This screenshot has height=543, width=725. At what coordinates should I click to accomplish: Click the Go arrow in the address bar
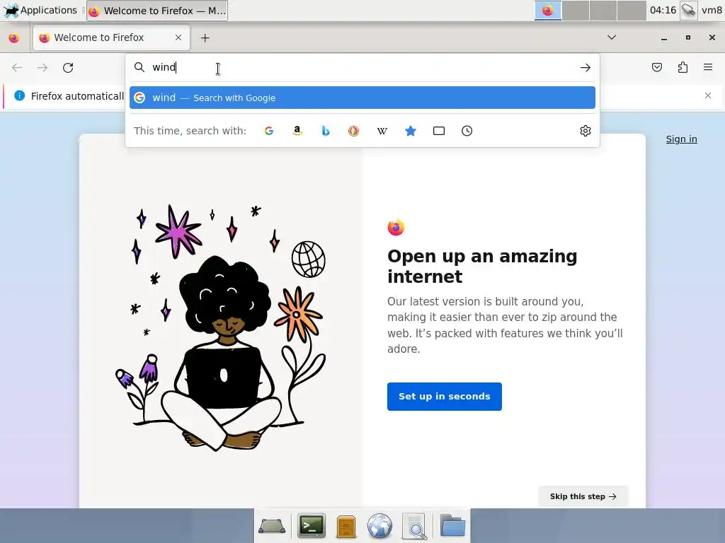pyautogui.click(x=586, y=67)
